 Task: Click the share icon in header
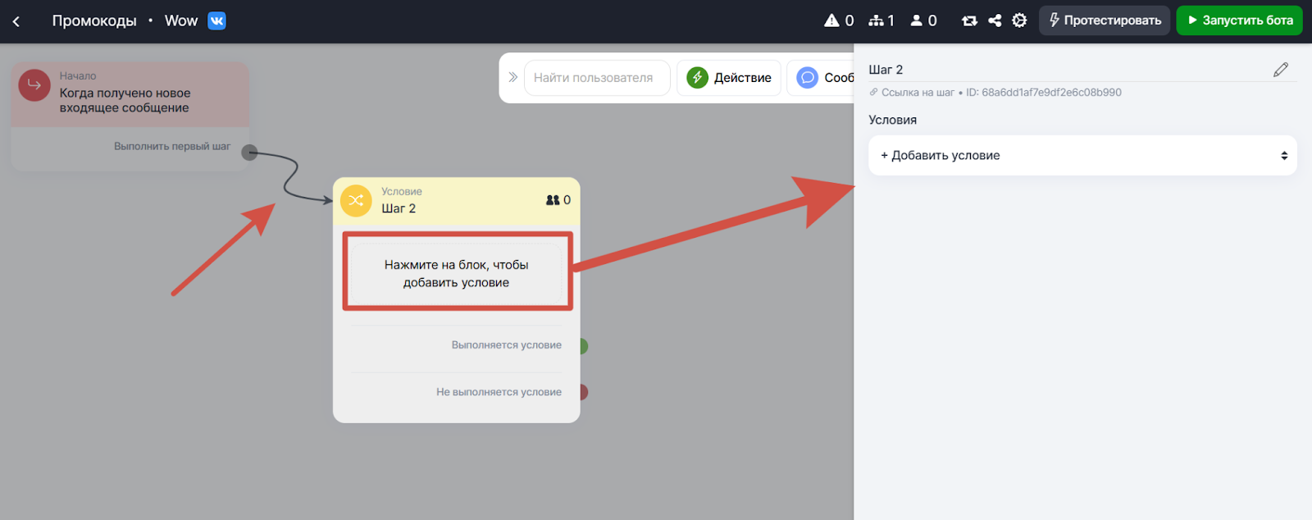coord(995,21)
